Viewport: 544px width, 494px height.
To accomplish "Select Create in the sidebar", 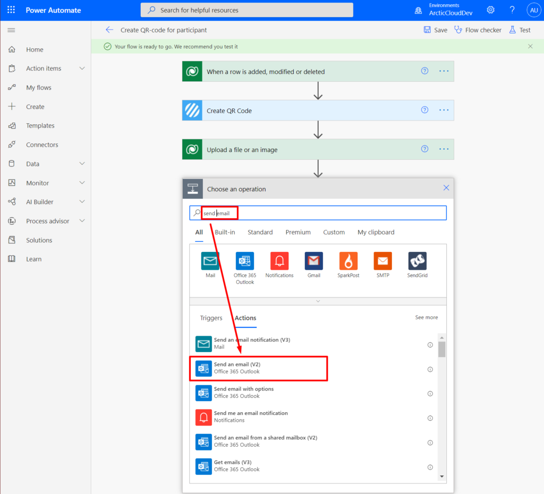I will [36, 106].
